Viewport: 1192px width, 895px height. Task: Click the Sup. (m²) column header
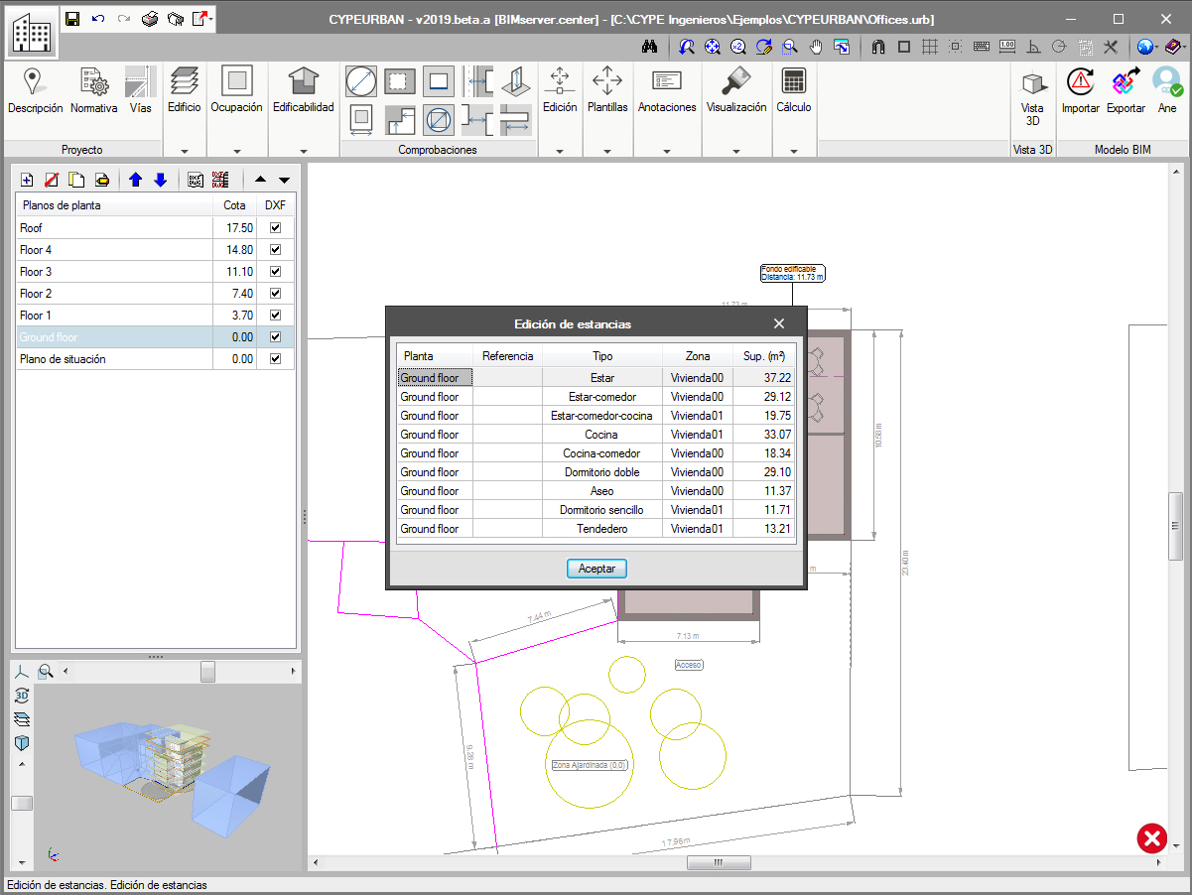tap(764, 356)
